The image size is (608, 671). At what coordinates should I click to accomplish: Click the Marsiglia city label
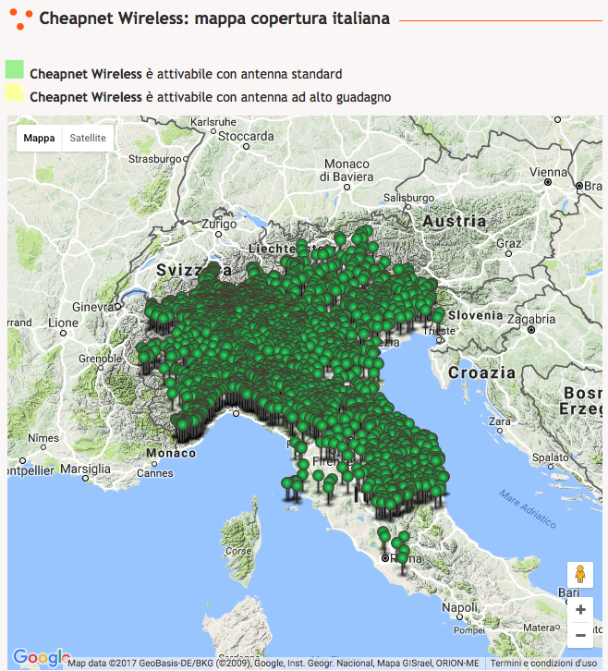coord(85,469)
